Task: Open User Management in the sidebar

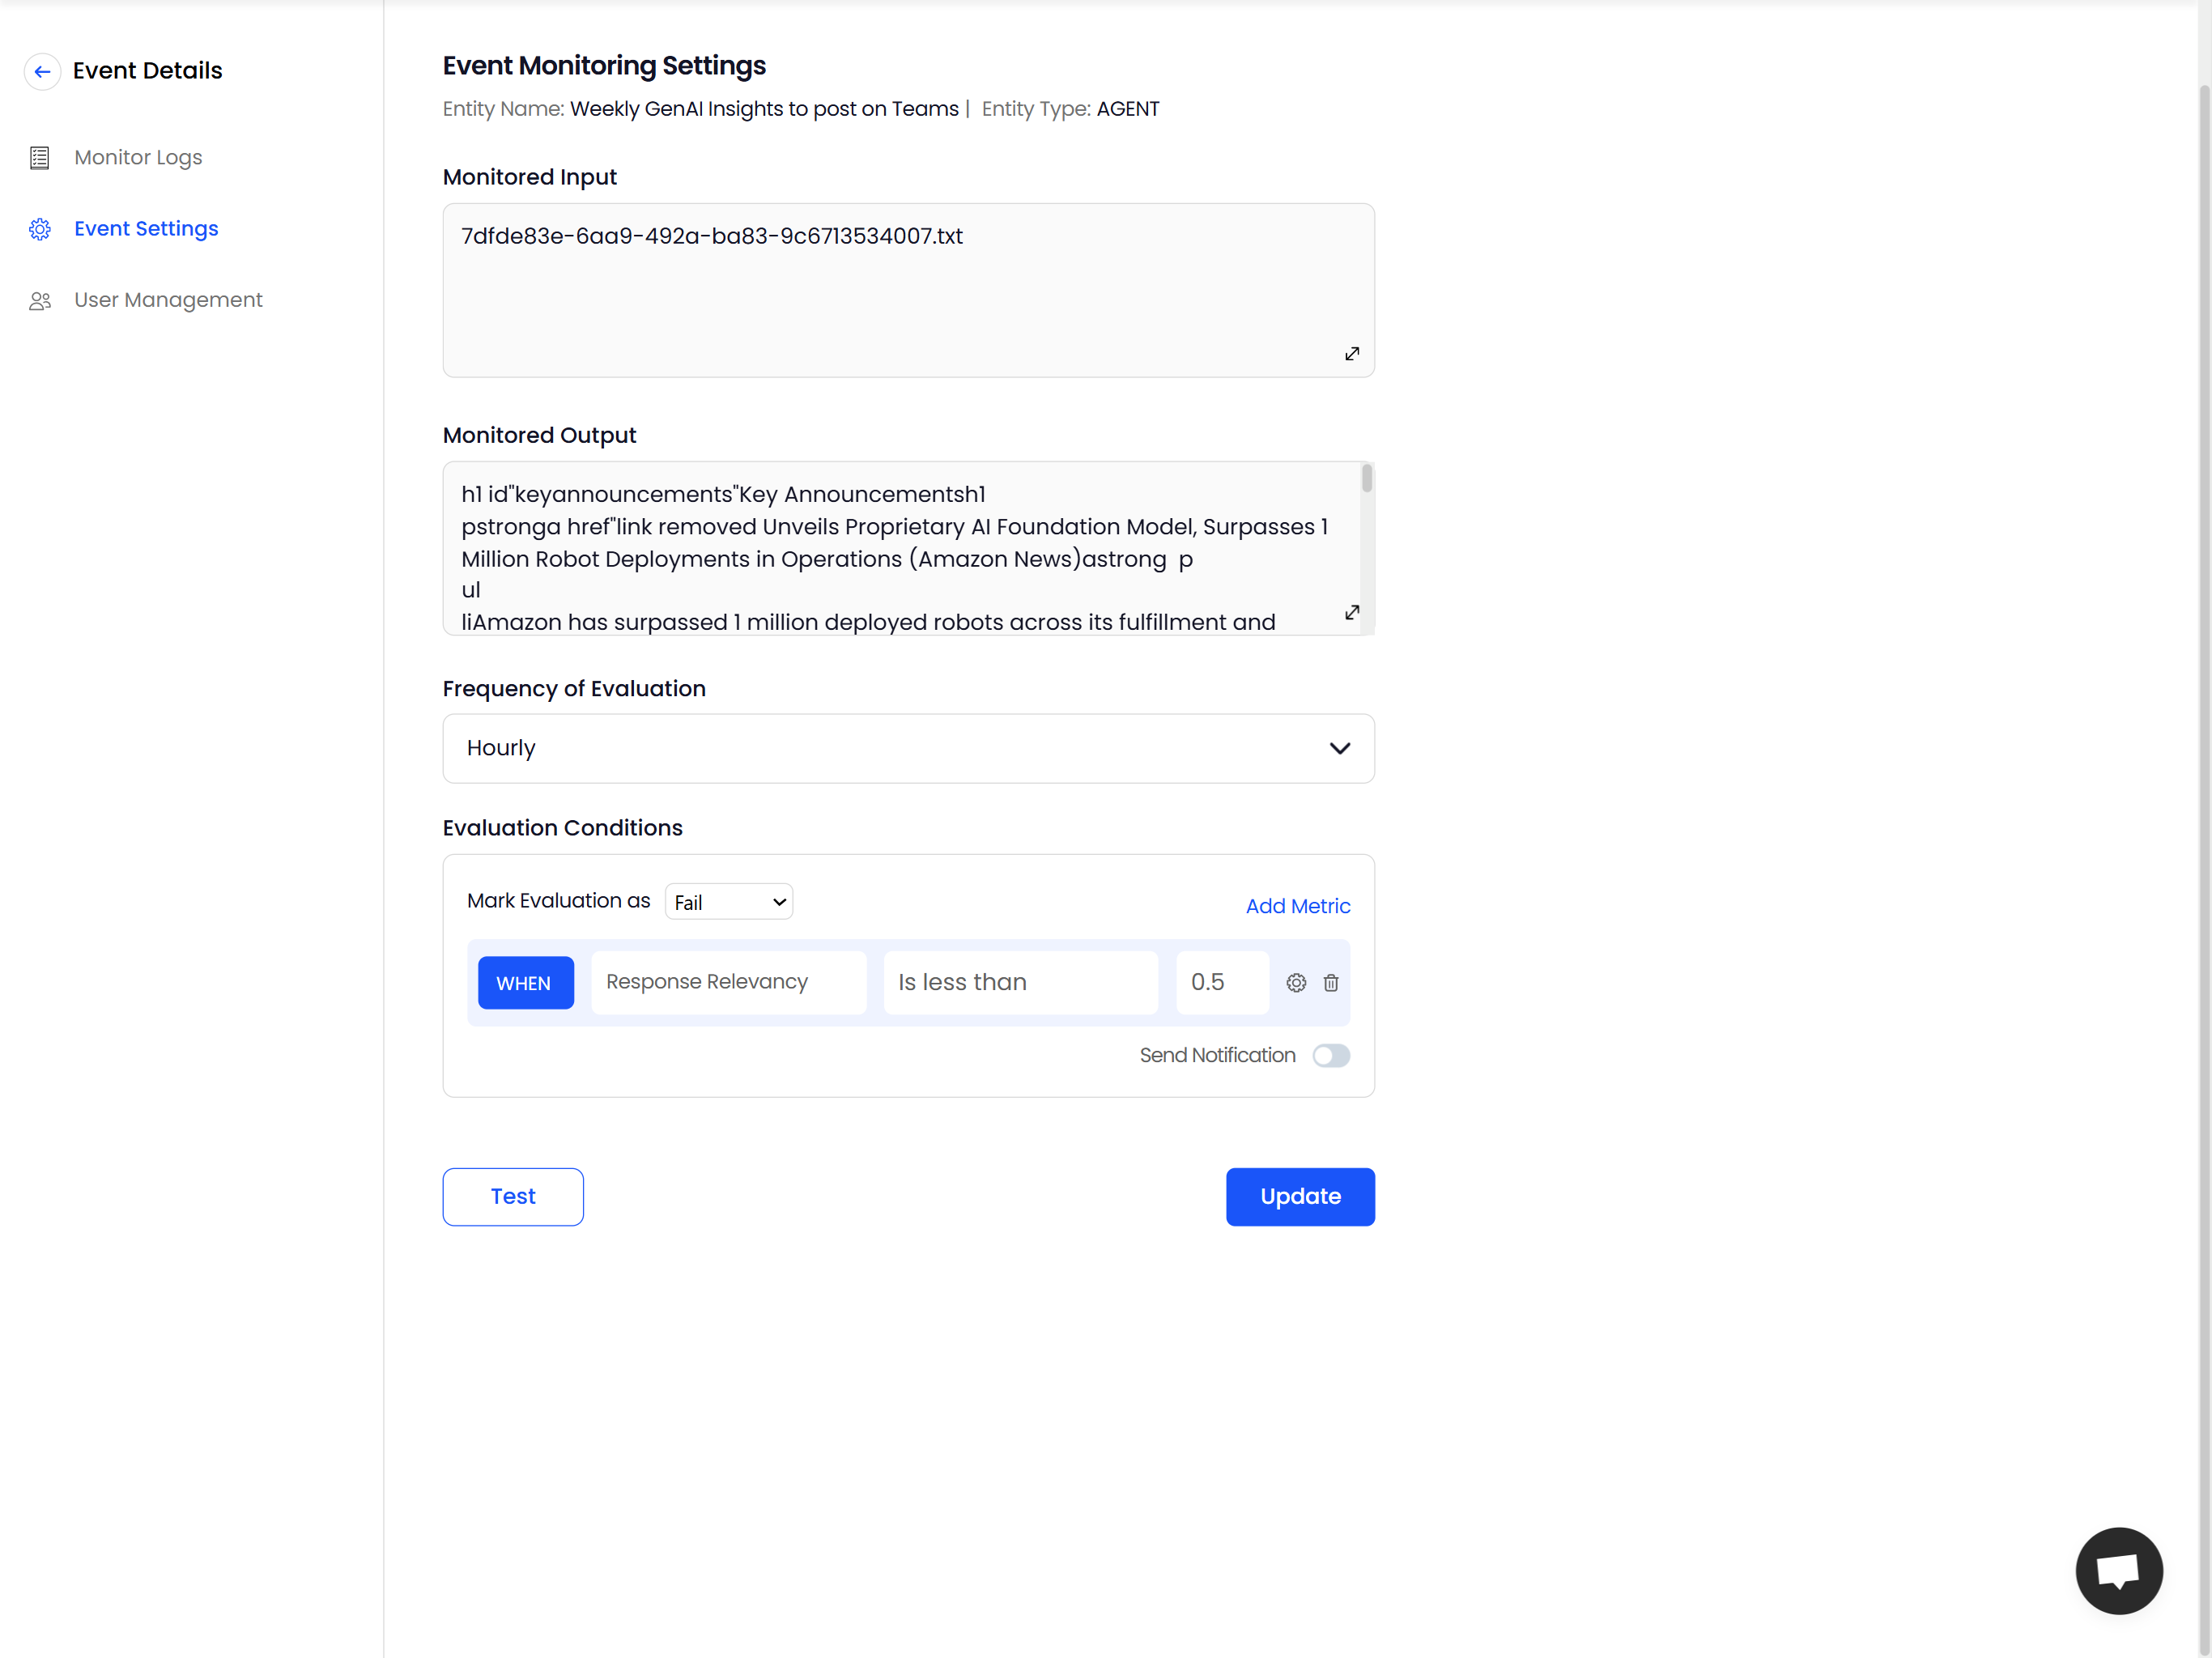Action: click(168, 300)
